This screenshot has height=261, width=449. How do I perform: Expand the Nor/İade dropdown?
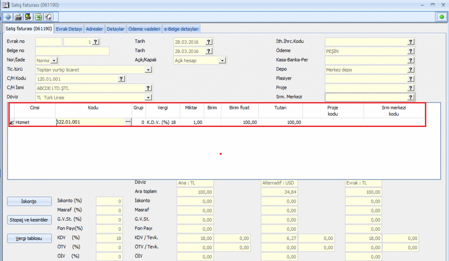point(54,60)
